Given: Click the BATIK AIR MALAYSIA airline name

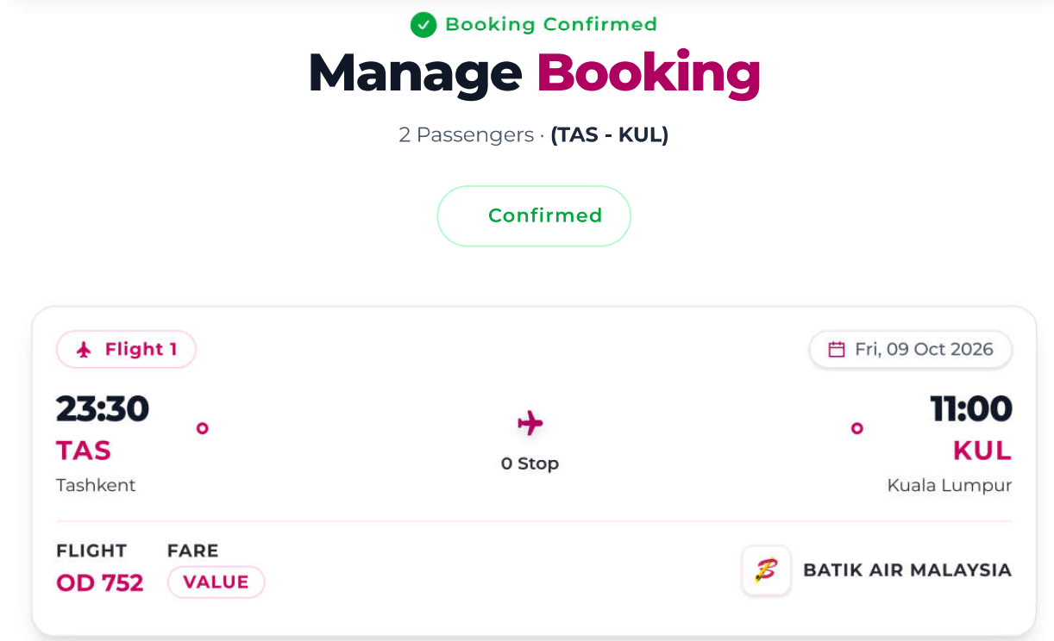Looking at the screenshot, I should click(907, 570).
